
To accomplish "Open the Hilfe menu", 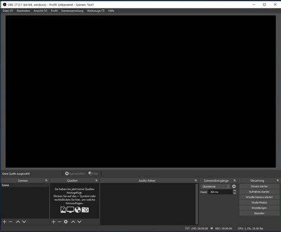I will pos(111,11).
